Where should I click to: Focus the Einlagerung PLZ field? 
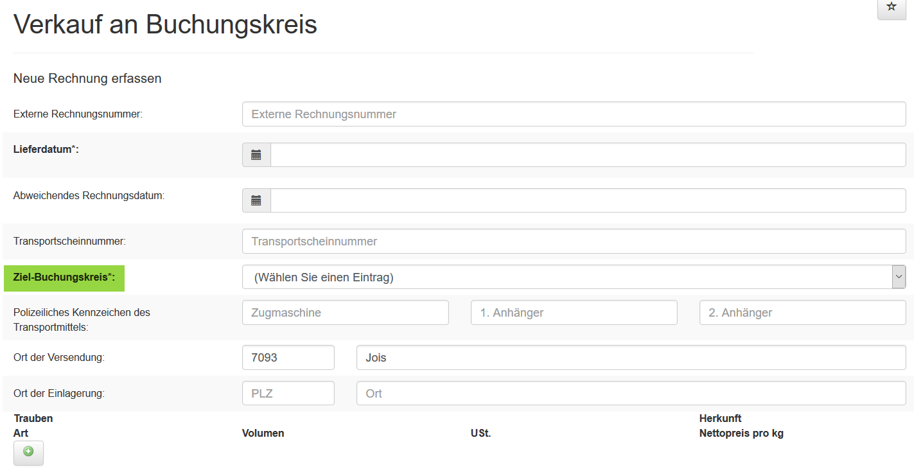pyautogui.click(x=288, y=393)
